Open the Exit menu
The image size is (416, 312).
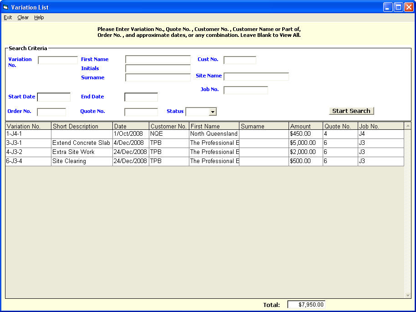8,17
